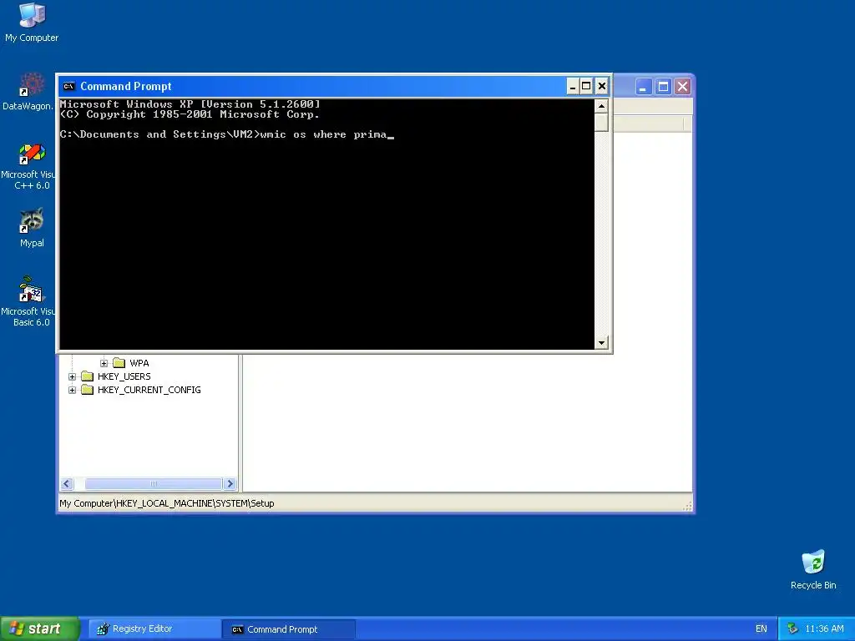
Task: Click the WPA folder icon
Action: pyautogui.click(x=119, y=363)
